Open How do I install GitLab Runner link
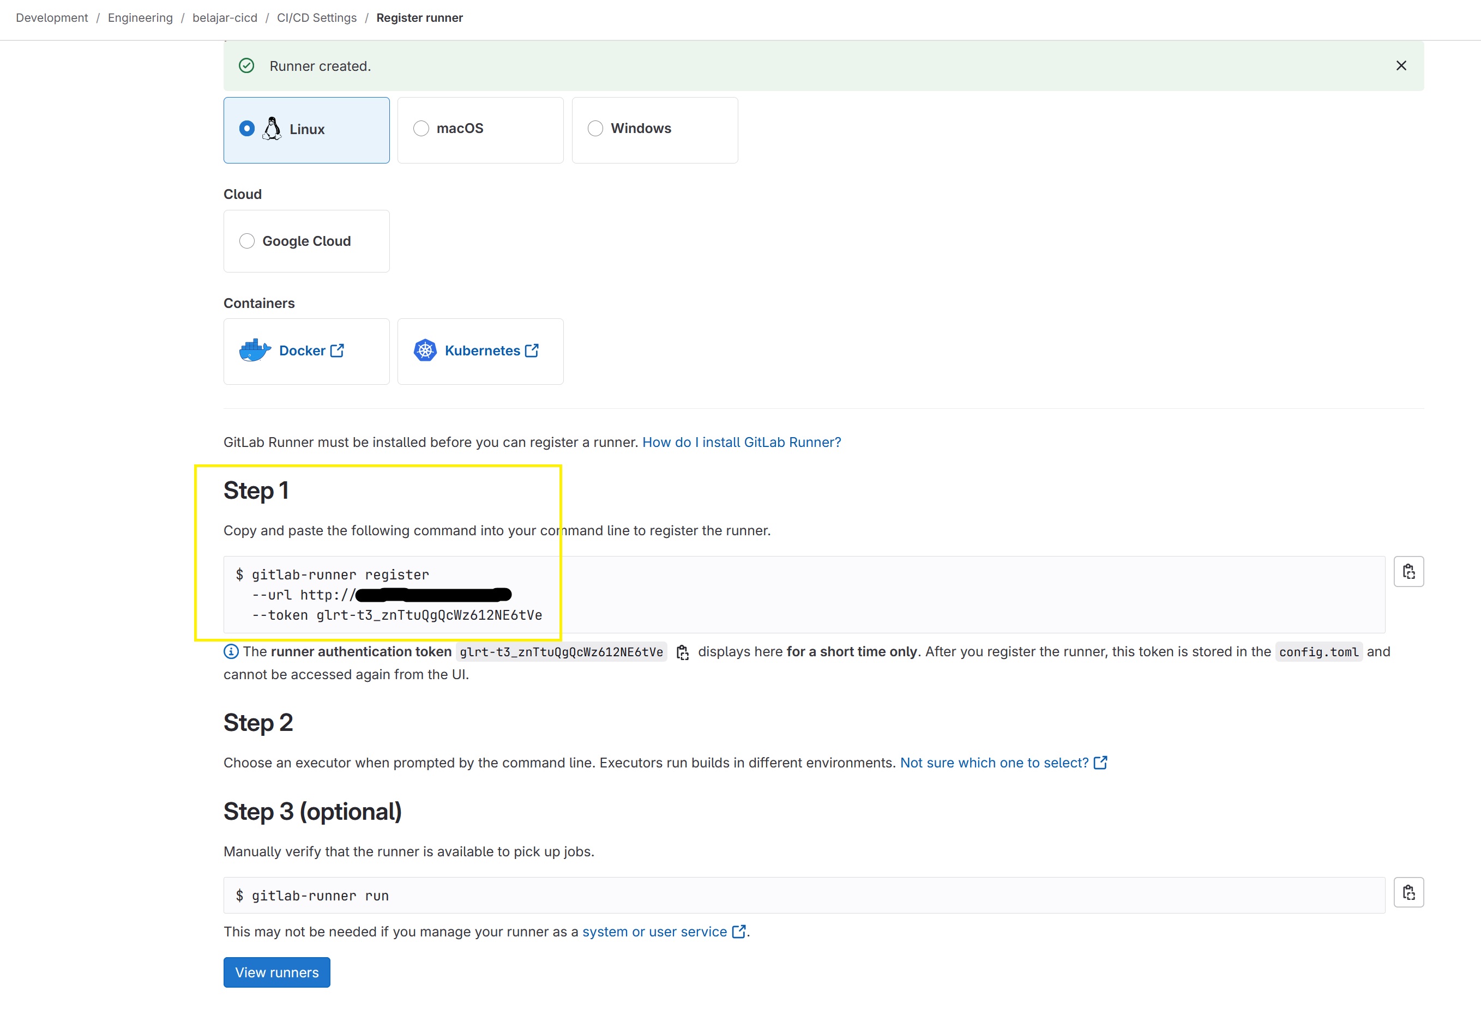Image resolution: width=1481 pixels, height=1010 pixels. tap(741, 442)
